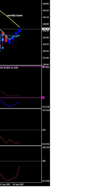Screen dimensions: 108x187
Task: Click the 245.50 price scale label
Action: (46, 10)
